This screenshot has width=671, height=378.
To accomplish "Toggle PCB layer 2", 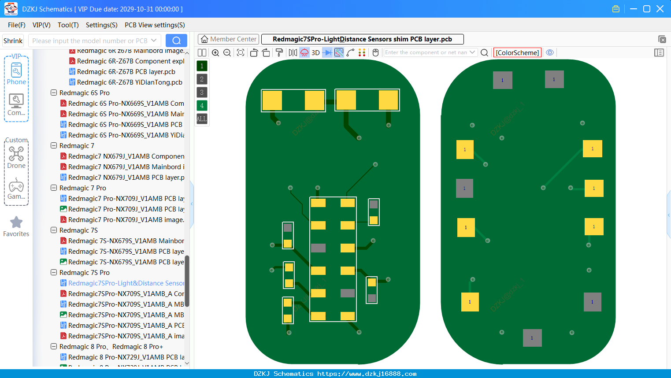I will pyautogui.click(x=202, y=79).
